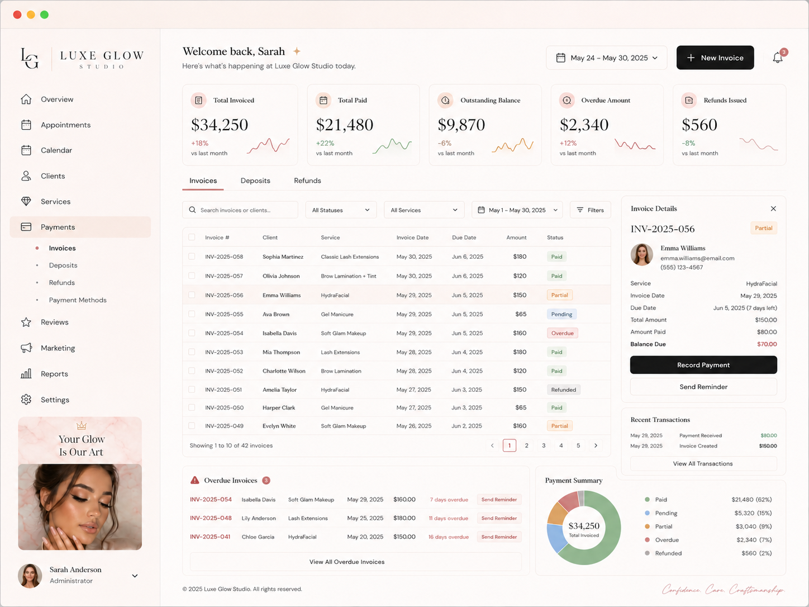This screenshot has width=809, height=607.
Task: Click the Filters funnel icon
Action: (580, 210)
